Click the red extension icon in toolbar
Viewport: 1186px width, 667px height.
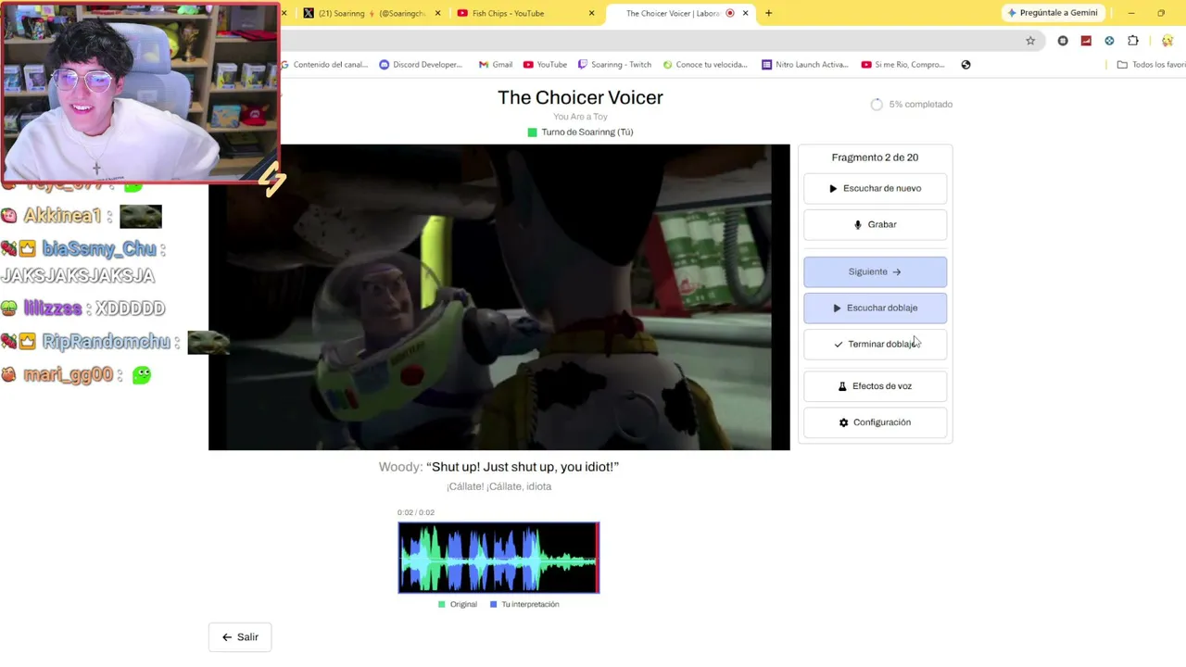coord(1086,41)
